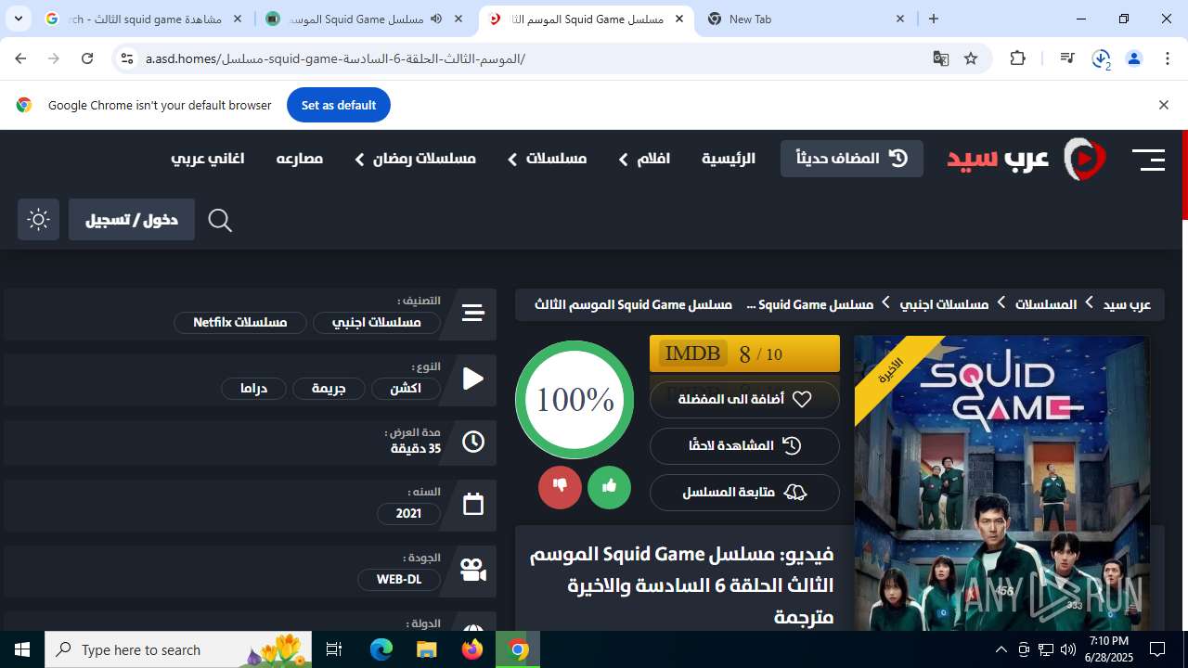The width and height of the screenshot is (1188, 668).
Task: Click the truncated مسلسل Squid Game ... breadcrumb
Action: (809, 304)
